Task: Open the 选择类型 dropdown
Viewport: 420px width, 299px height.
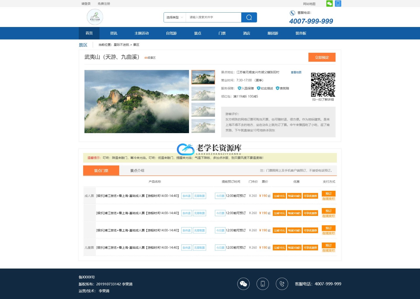Action: (175, 17)
